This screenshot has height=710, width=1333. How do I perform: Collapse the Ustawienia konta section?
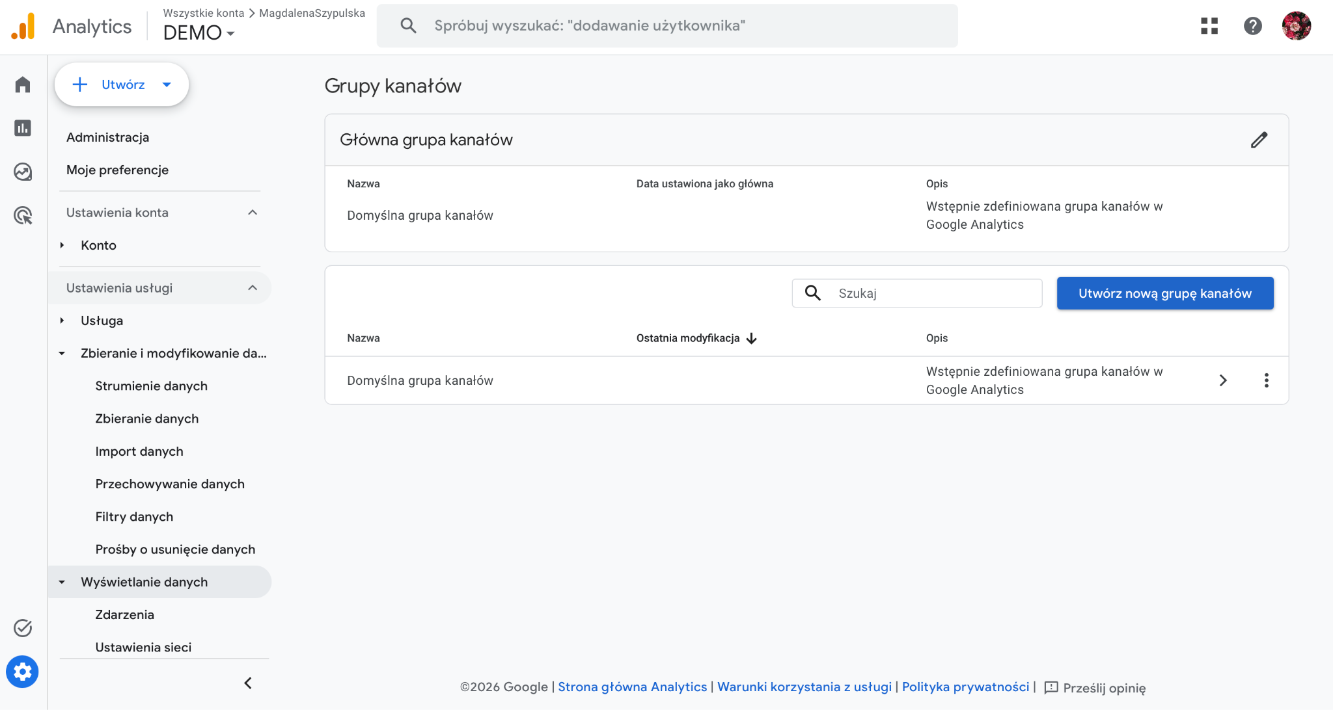pyautogui.click(x=253, y=213)
